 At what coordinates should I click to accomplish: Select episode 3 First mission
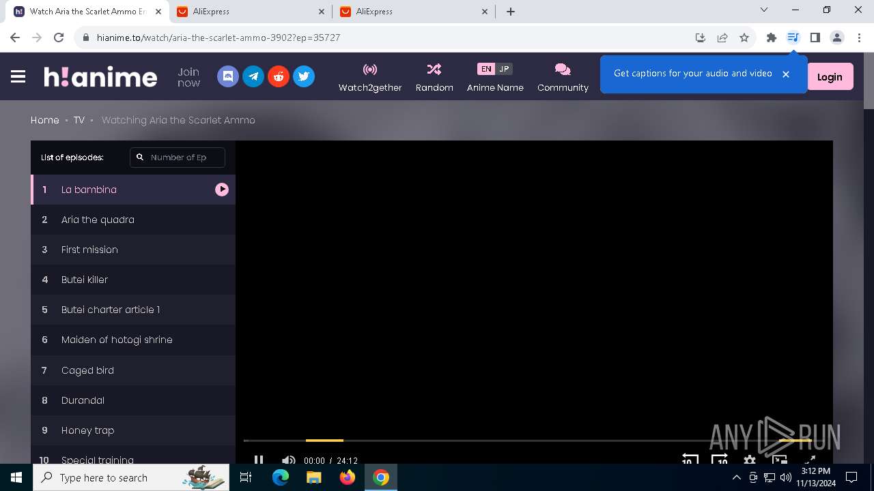[x=133, y=250]
